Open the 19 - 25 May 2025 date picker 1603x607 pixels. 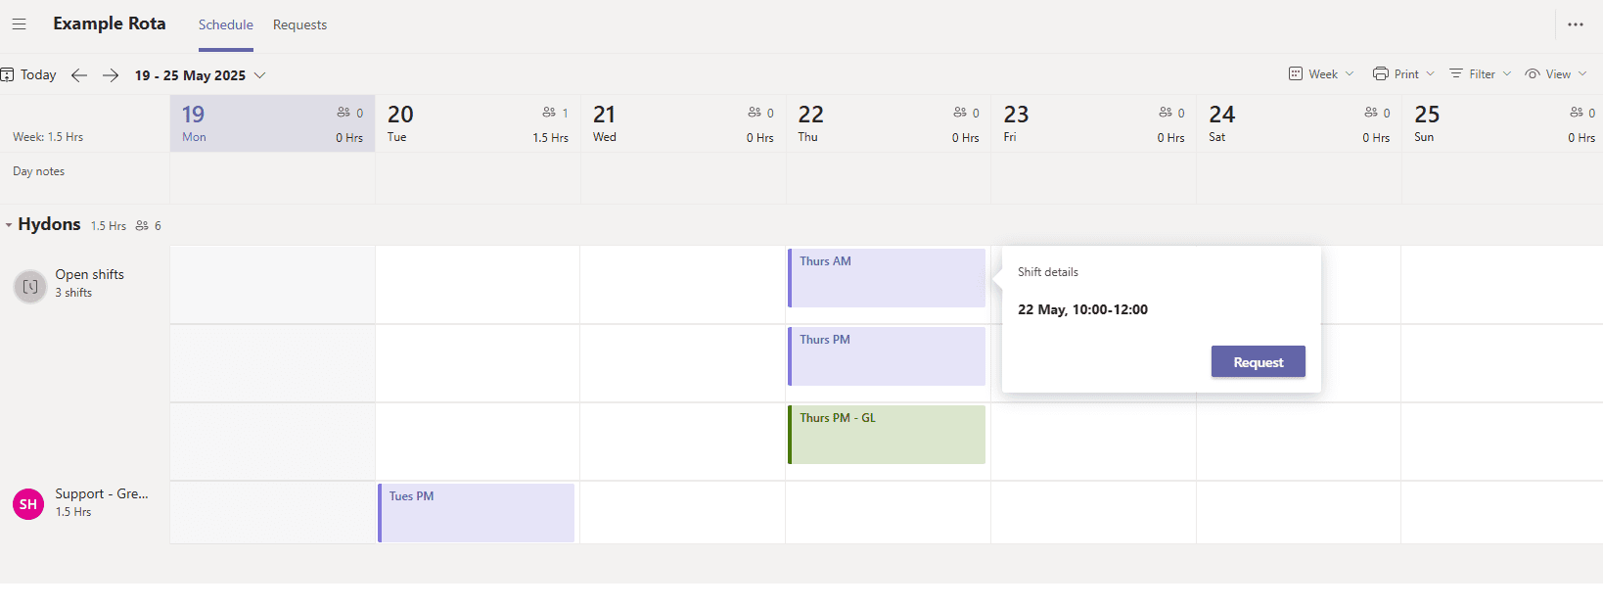click(x=200, y=75)
